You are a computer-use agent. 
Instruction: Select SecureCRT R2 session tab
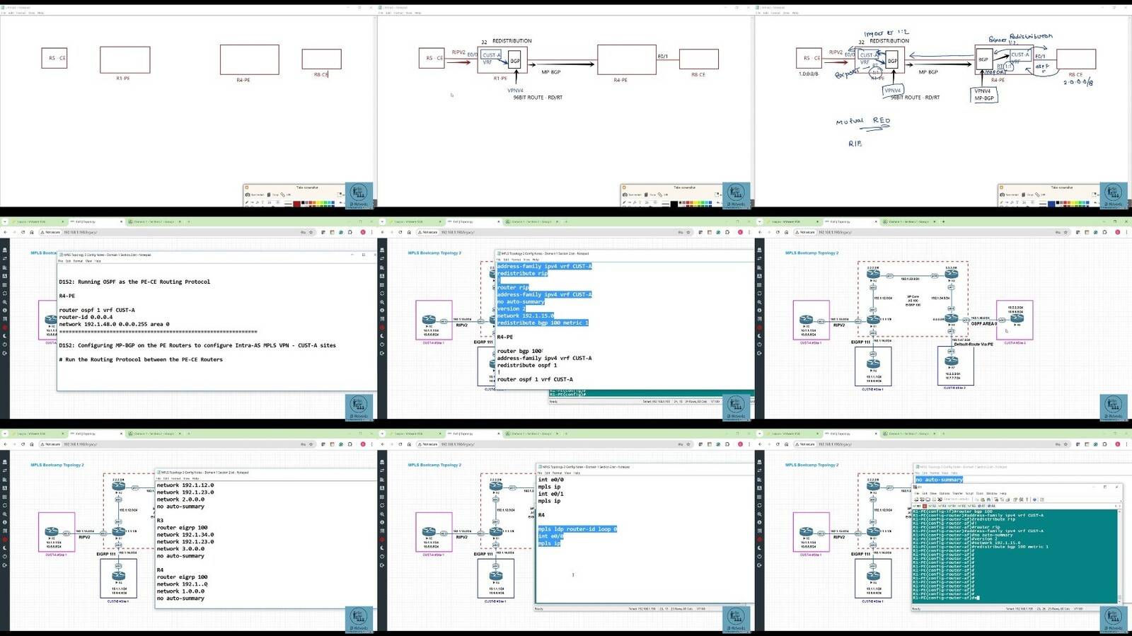[932, 506]
